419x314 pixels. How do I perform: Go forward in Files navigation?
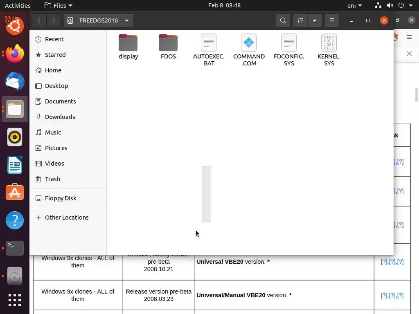point(54,20)
